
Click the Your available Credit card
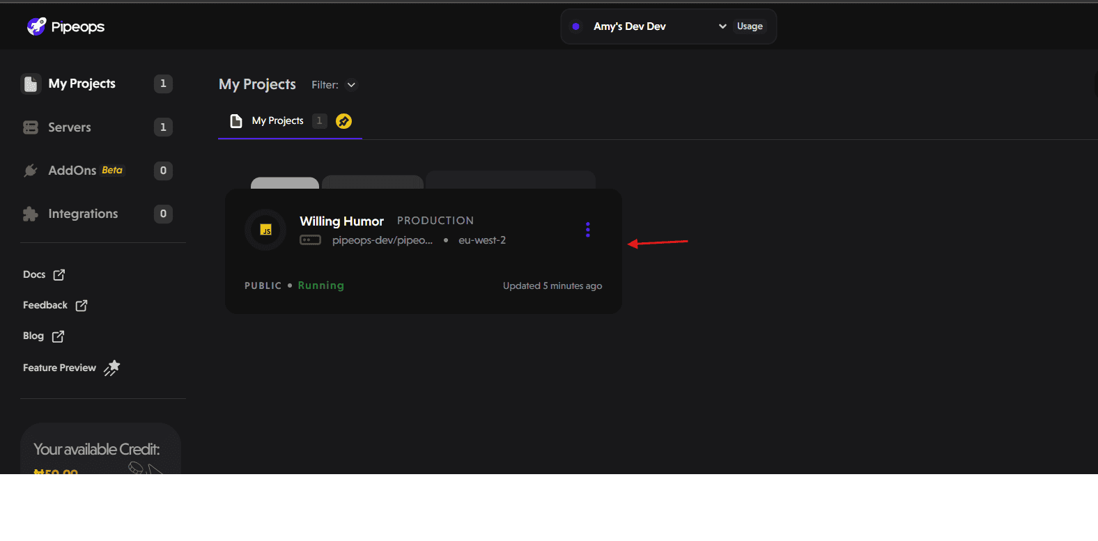100,449
